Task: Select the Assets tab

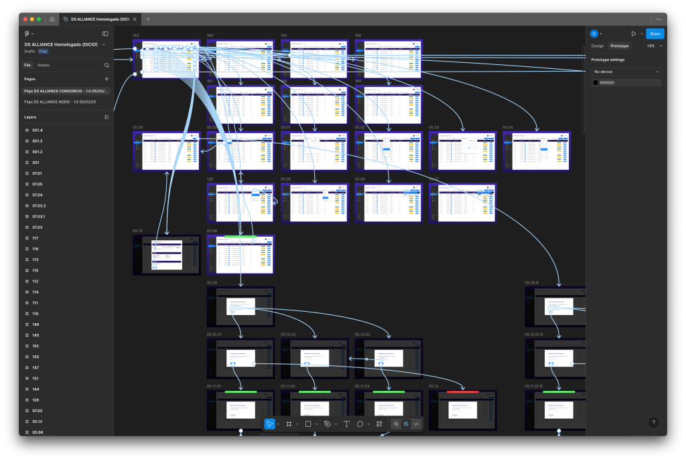Action: pos(44,65)
